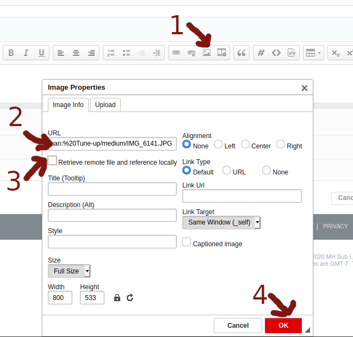
Task: Insert PHP code block
Action: (292, 53)
